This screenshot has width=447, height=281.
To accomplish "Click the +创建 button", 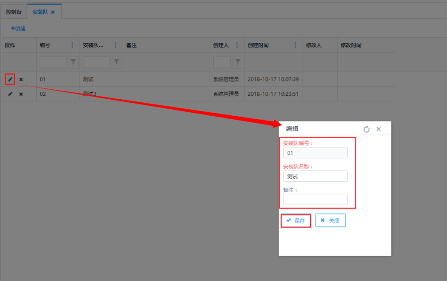I will (18, 28).
